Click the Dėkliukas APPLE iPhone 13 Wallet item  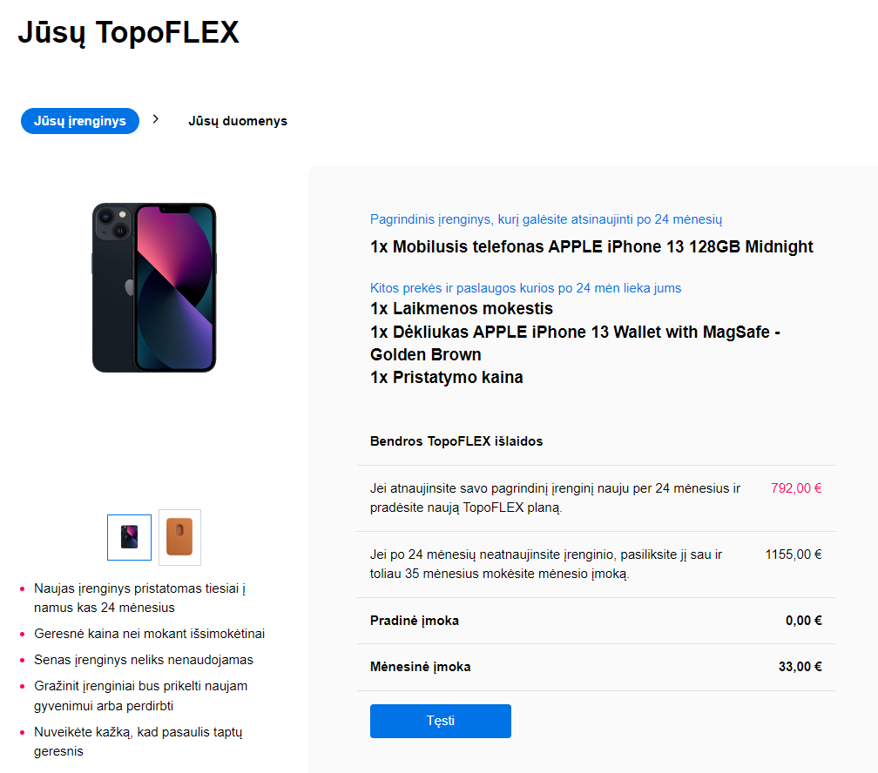point(575,343)
